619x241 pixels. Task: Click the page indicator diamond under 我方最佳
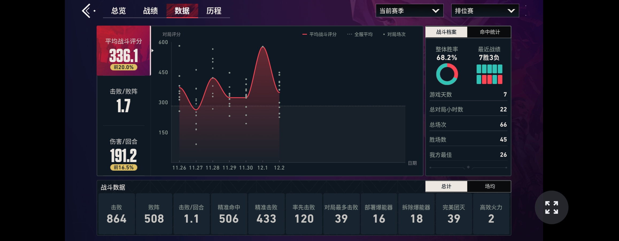tap(468, 167)
